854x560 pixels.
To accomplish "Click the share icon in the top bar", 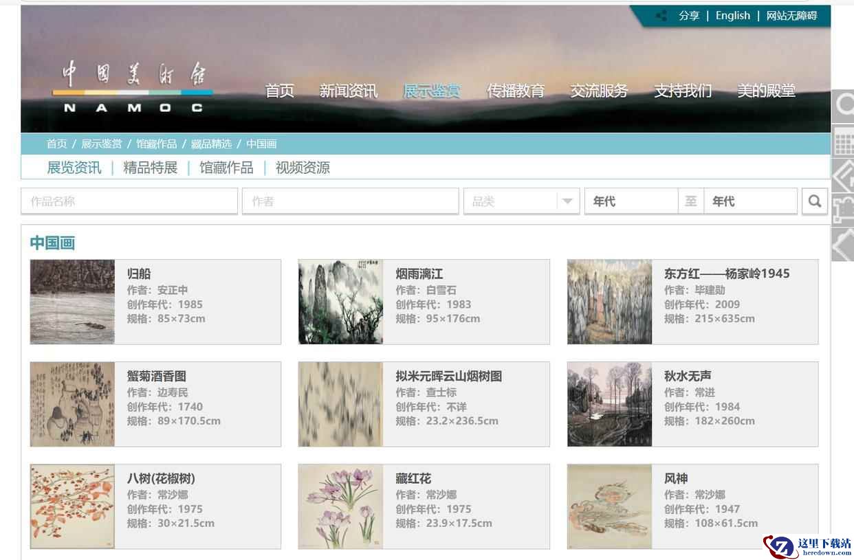I will [x=661, y=16].
